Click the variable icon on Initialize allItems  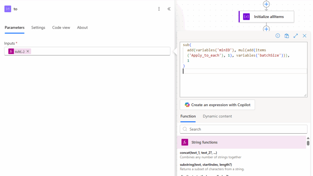point(246,16)
